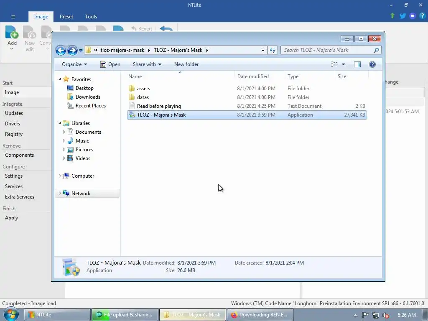The width and height of the screenshot is (428, 321).
Task: Expand the Documents library node
Action: click(x=64, y=132)
